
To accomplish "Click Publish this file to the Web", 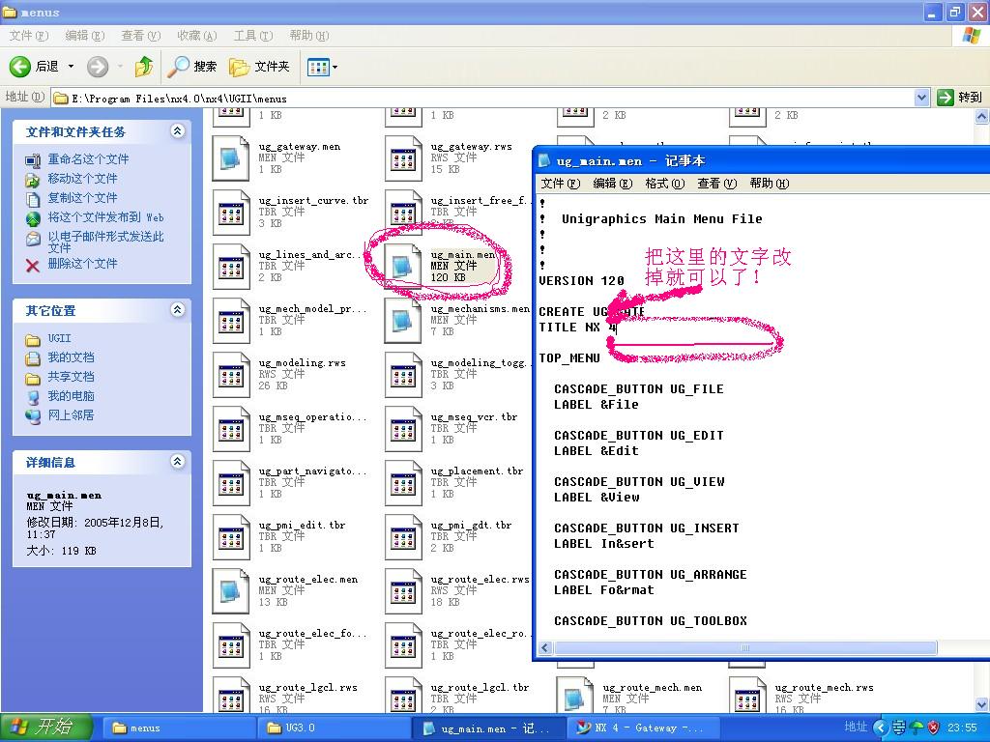I will (105, 217).
